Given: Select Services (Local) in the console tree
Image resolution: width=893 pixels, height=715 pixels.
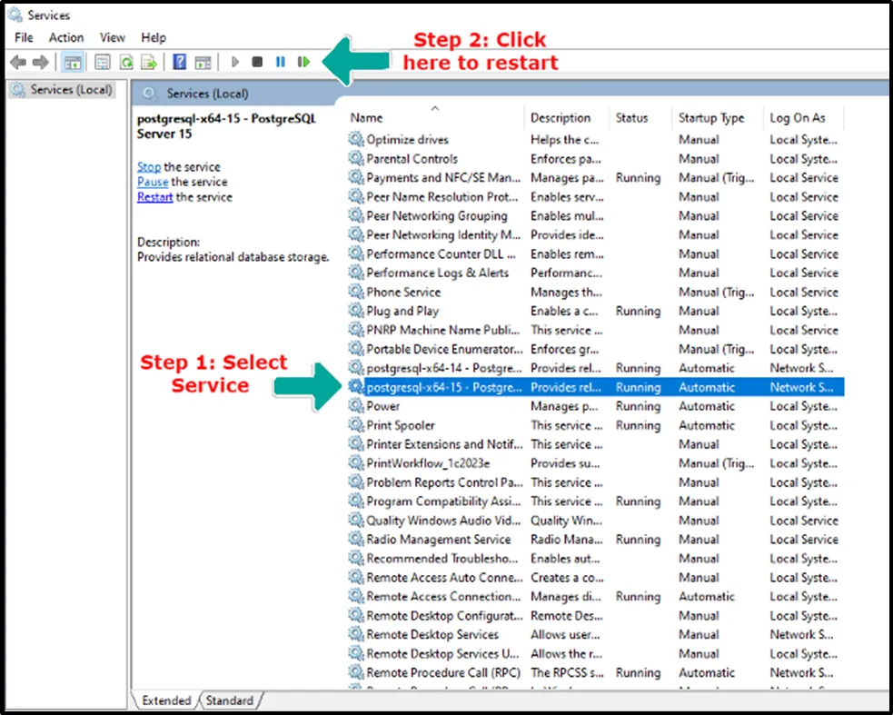Looking at the screenshot, I should (x=71, y=90).
